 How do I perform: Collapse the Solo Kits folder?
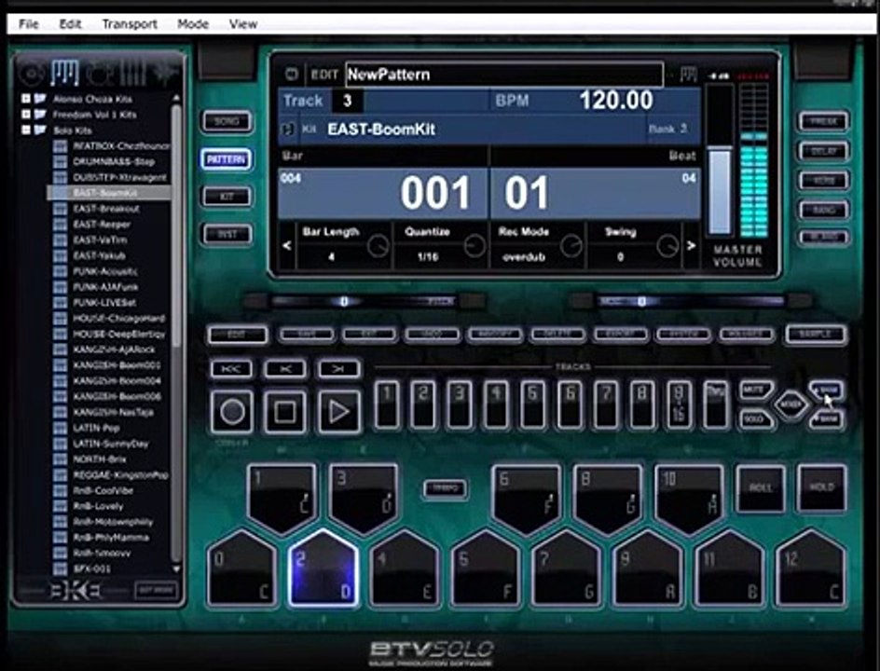pos(26,130)
